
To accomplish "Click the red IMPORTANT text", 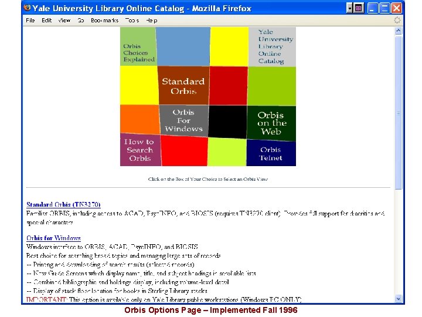I will click(x=46, y=299).
